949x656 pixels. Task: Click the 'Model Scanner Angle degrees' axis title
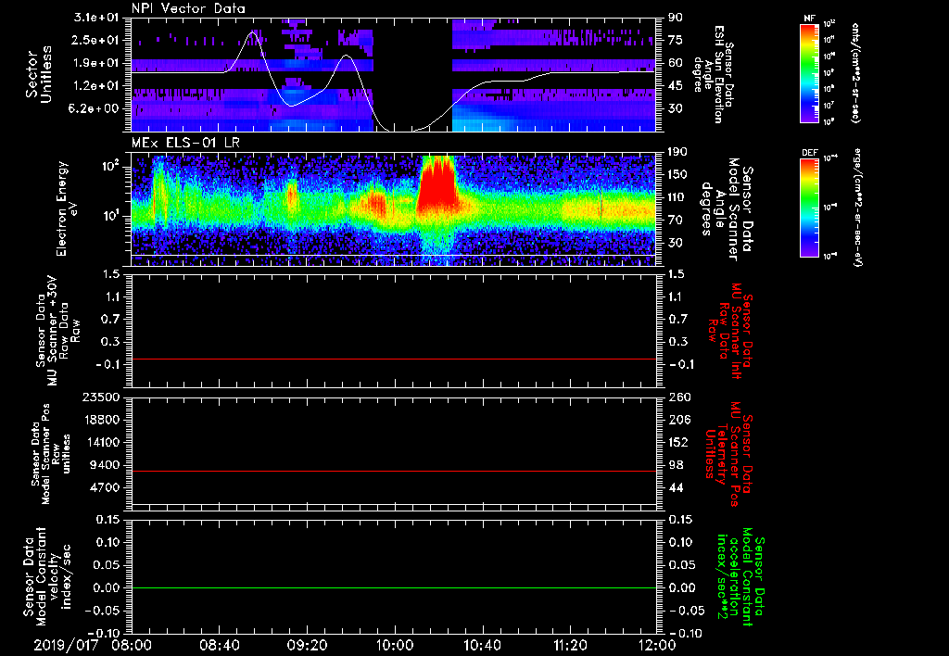coord(727,209)
